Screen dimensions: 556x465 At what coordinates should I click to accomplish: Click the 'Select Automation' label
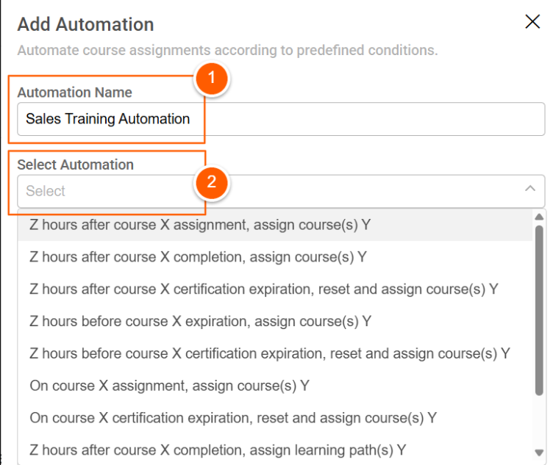coord(75,165)
